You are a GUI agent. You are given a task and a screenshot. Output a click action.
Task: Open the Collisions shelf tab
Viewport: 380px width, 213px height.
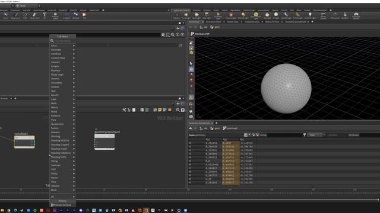click(197, 11)
